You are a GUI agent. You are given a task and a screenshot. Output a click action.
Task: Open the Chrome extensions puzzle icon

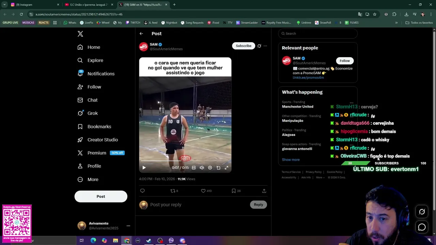click(x=394, y=14)
